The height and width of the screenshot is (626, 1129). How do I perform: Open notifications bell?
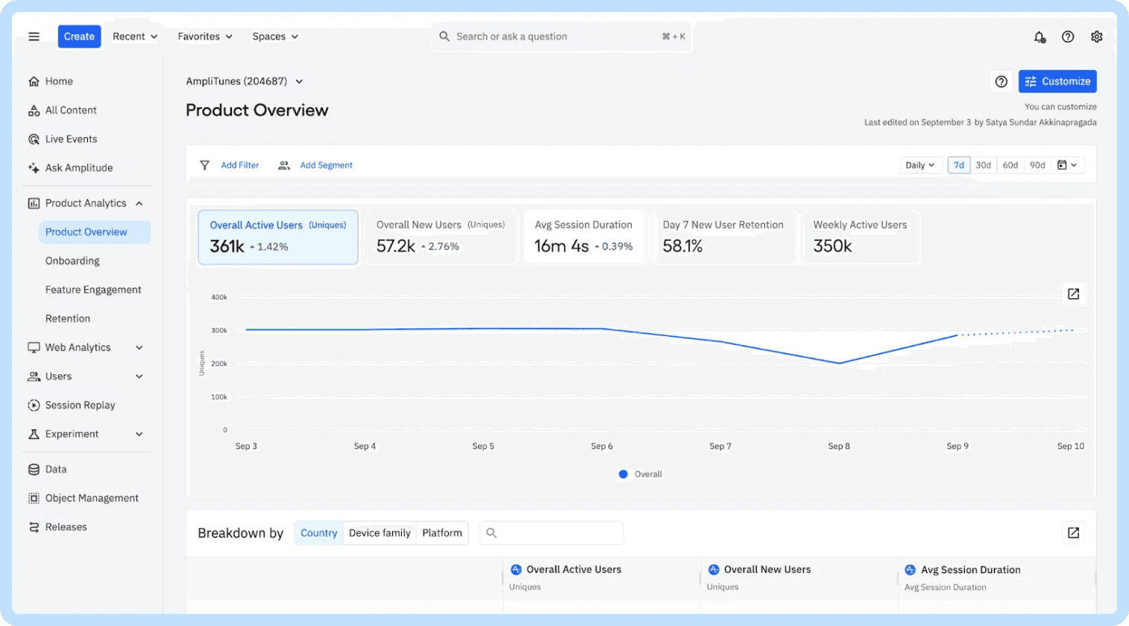1039,37
